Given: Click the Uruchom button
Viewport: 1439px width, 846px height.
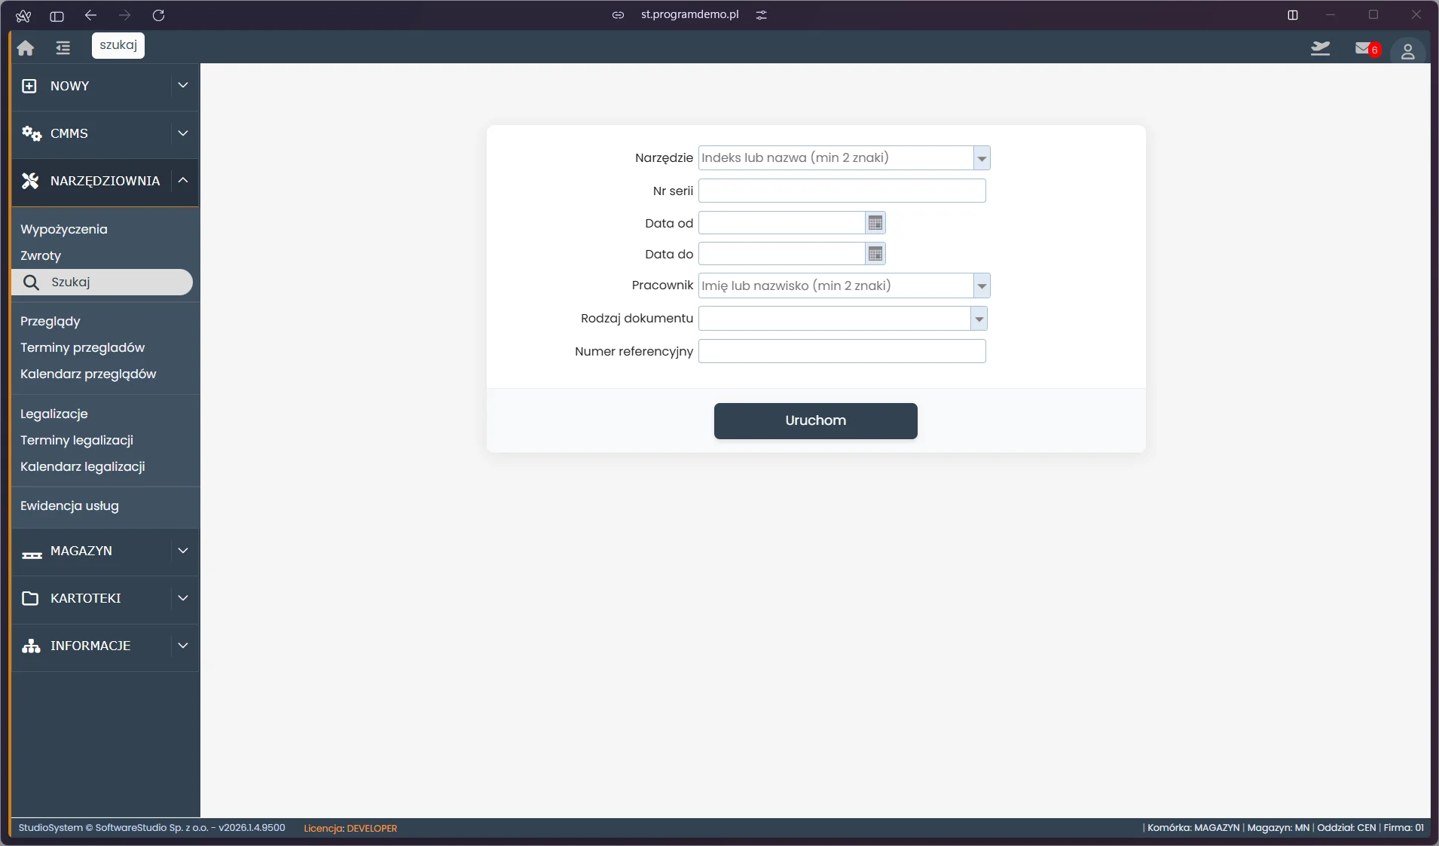Looking at the screenshot, I should click(815, 421).
